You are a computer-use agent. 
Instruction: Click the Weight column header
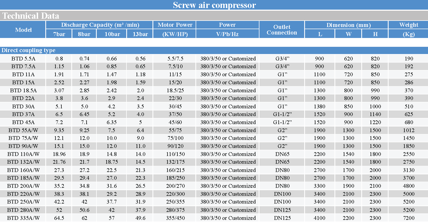408,25
